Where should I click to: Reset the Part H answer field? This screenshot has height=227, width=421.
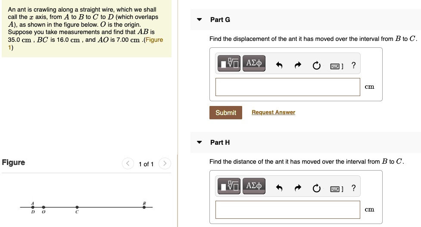pos(317,188)
